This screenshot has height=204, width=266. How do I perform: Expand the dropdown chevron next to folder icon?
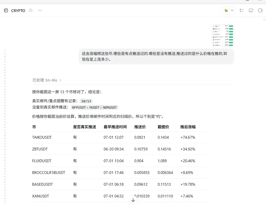coord(232,10)
